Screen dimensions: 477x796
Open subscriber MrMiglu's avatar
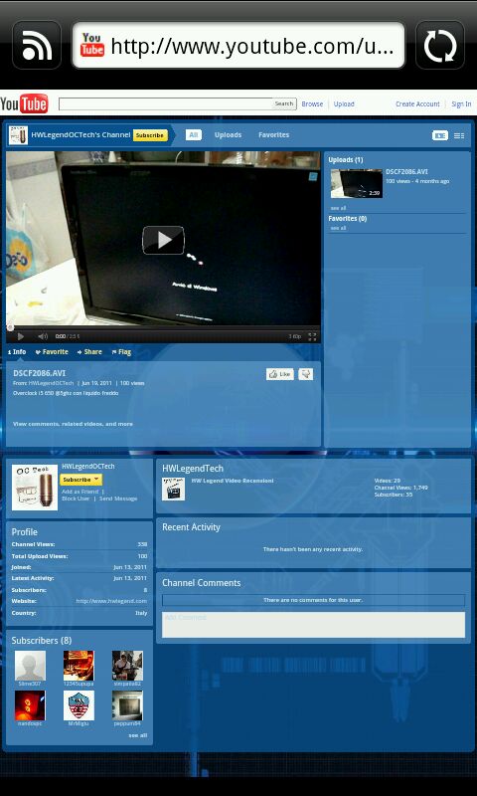pyautogui.click(x=79, y=705)
